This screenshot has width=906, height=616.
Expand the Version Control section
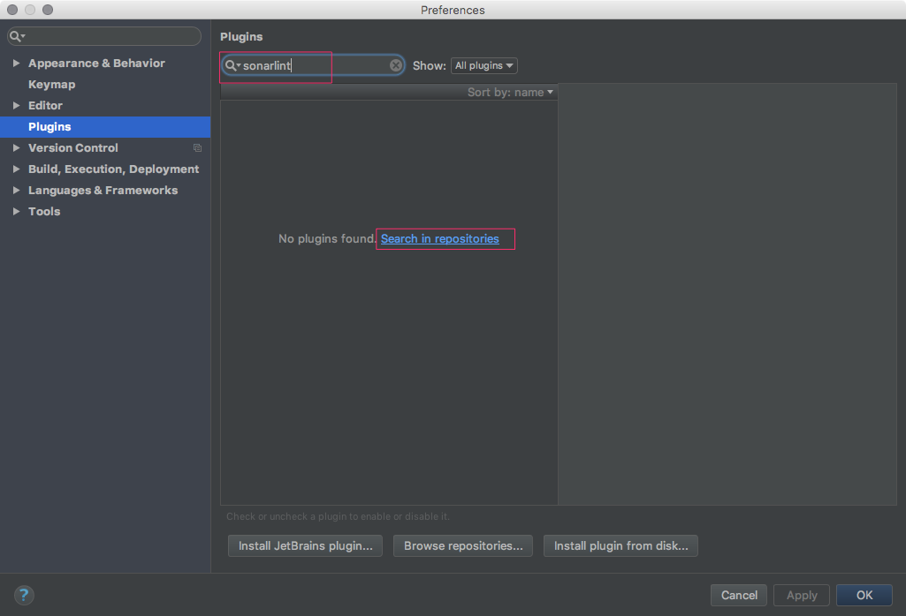pyautogui.click(x=16, y=147)
